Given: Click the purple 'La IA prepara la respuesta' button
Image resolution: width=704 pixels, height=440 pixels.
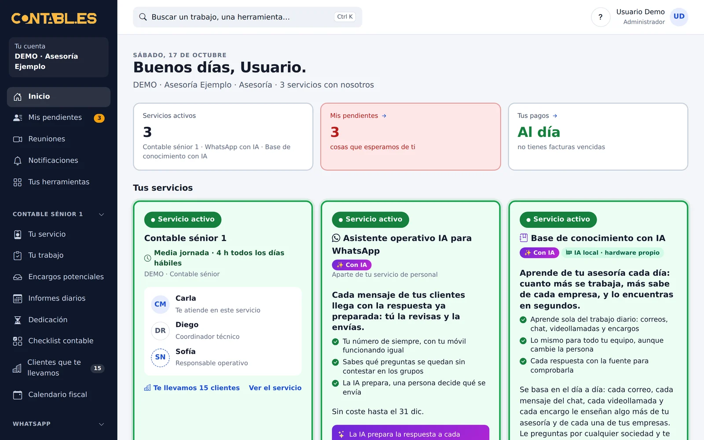Looking at the screenshot, I should click(411, 433).
